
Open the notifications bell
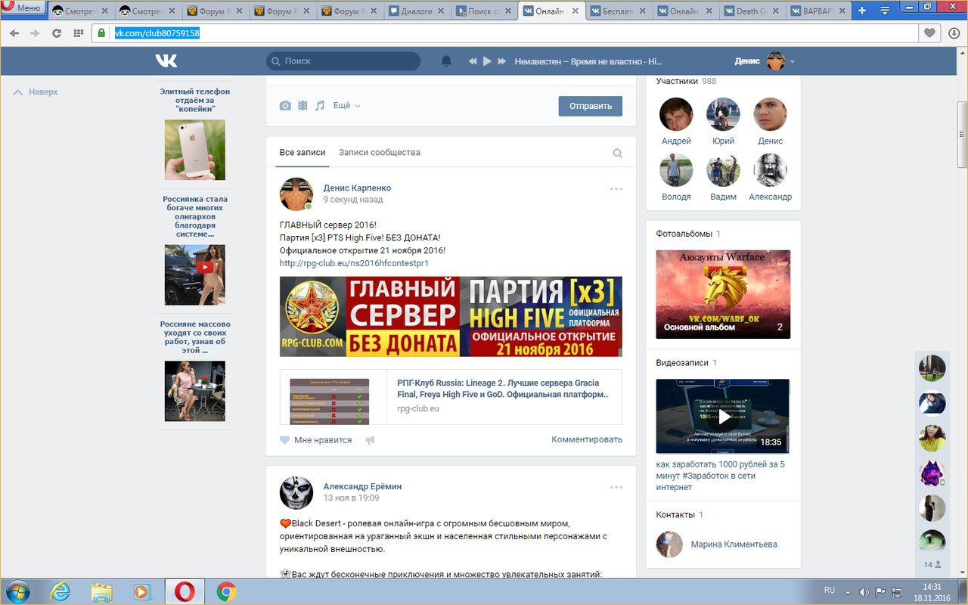[446, 61]
